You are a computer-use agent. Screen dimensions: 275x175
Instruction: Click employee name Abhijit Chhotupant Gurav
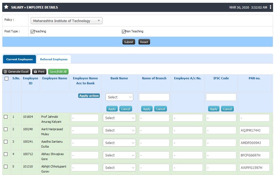tap(54, 169)
